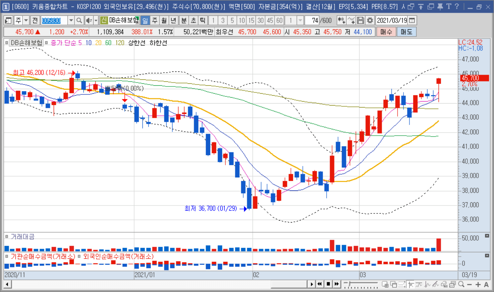494x292 pixels.
Task: Toggle the 외국인순매수금액 legend box
Action: 79,256
